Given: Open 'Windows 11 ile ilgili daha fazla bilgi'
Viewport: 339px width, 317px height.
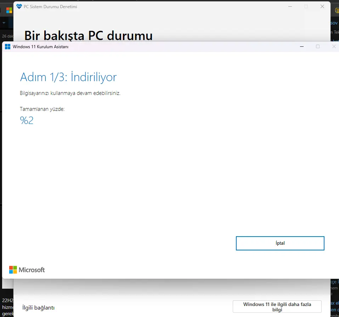Looking at the screenshot, I should tap(277, 307).
